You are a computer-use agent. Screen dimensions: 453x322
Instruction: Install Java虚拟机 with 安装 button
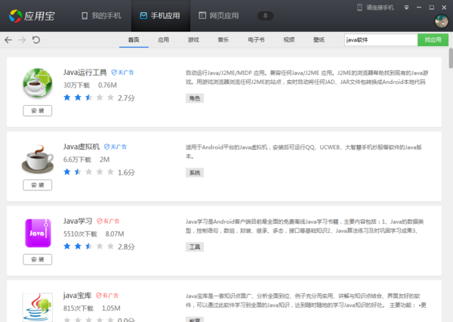click(x=38, y=185)
